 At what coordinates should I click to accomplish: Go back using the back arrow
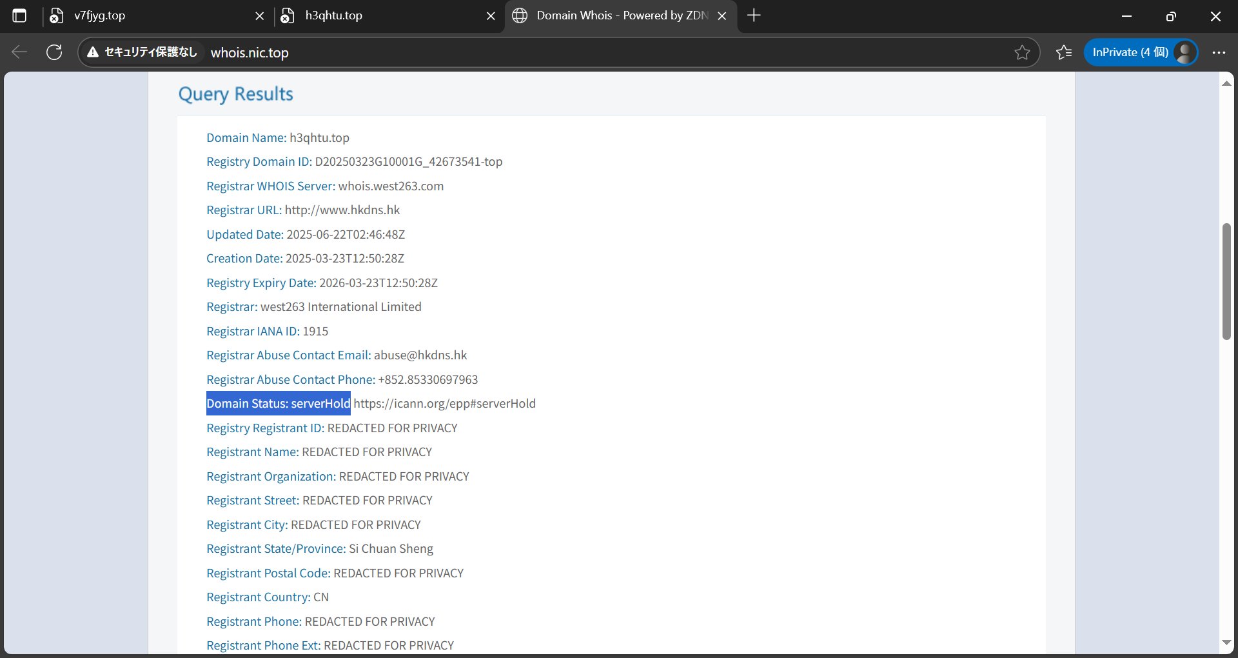tap(19, 52)
